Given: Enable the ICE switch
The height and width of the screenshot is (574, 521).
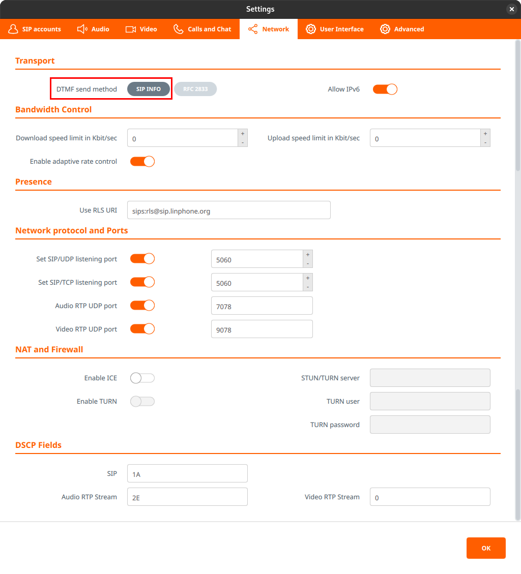Looking at the screenshot, I should (x=142, y=378).
